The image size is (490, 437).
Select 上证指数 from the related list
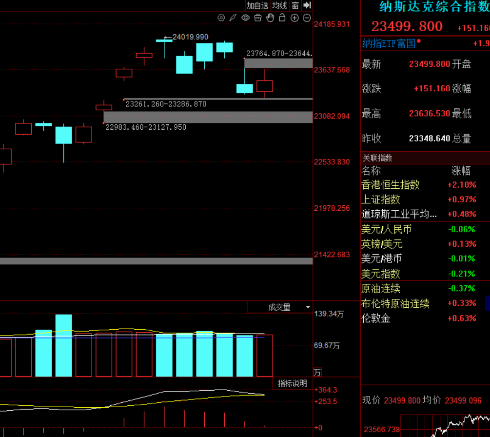click(380, 199)
